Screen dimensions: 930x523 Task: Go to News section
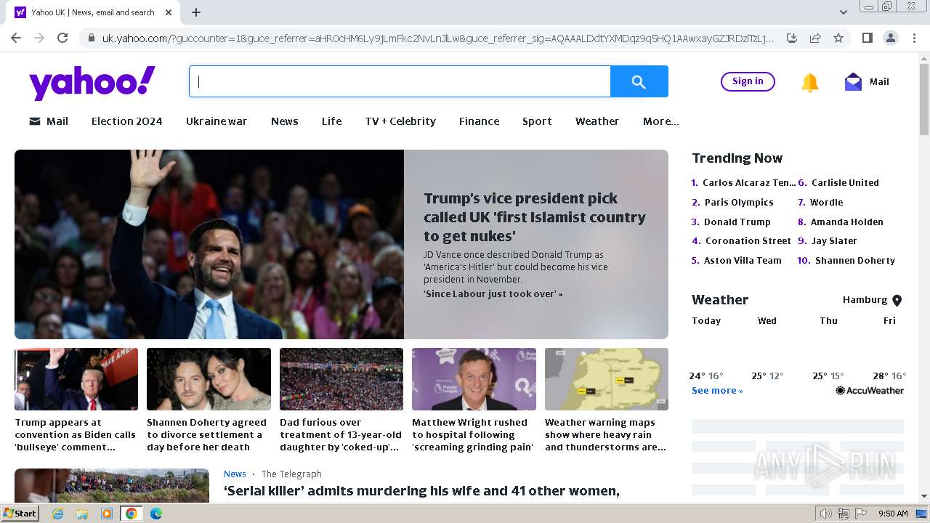(x=285, y=121)
